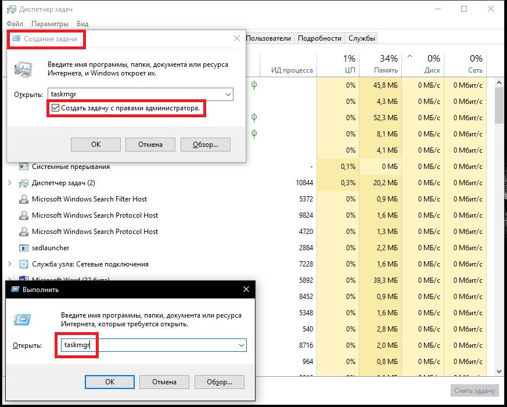Screen dimensions: 507x407
Task: Click PID value 2884
Action: pyautogui.click(x=306, y=248)
